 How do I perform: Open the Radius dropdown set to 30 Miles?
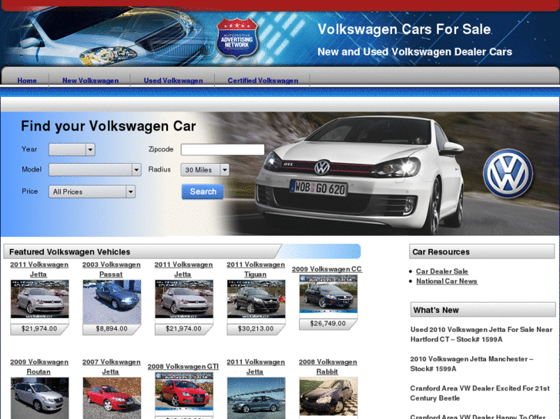205,170
